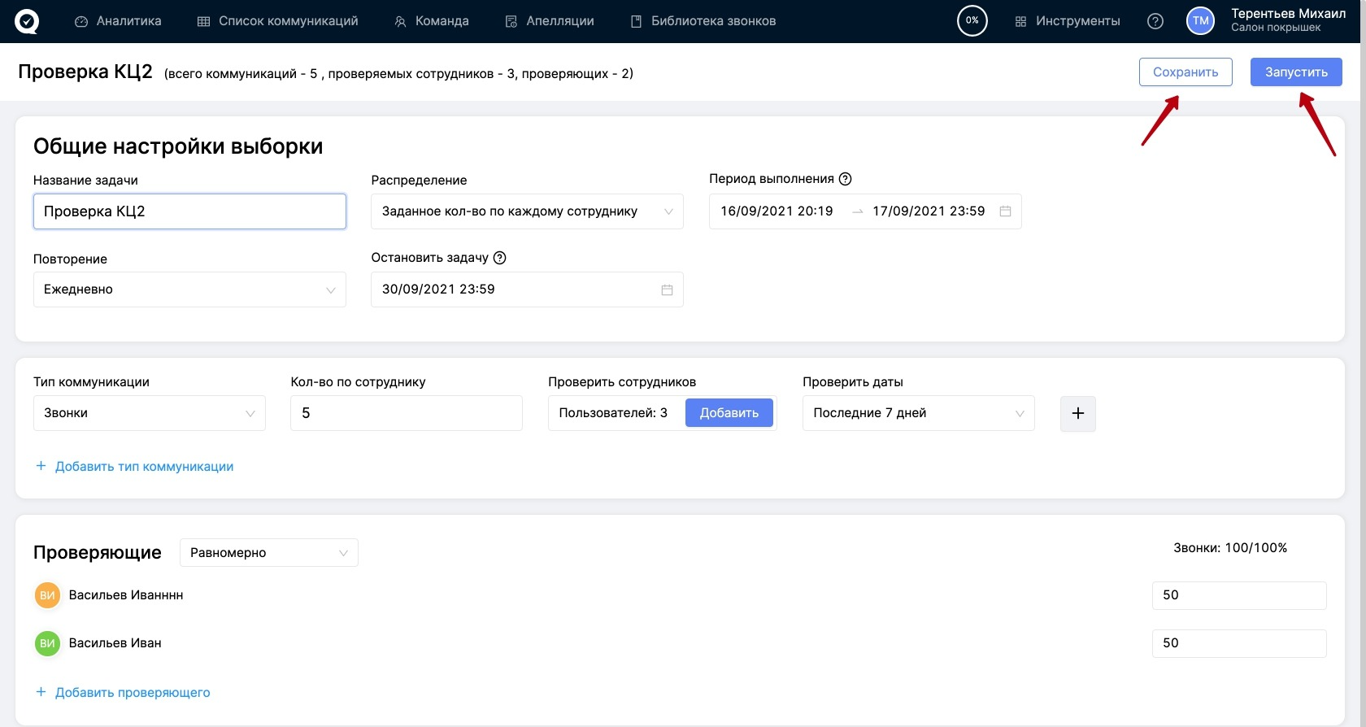Open the help question mark icon in header
This screenshot has width=1366, height=727.
pyautogui.click(x=1155, y=21)
